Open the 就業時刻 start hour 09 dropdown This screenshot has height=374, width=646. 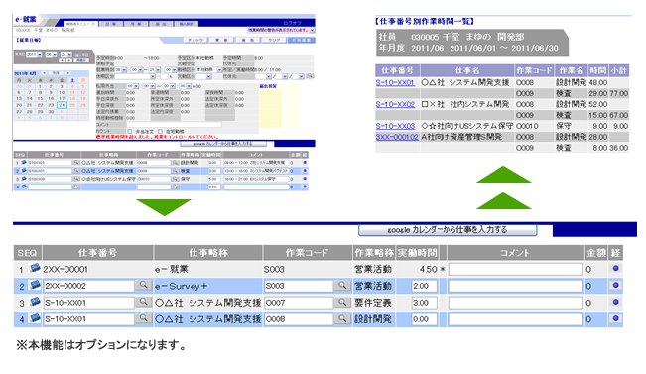(x=121, y=70)
